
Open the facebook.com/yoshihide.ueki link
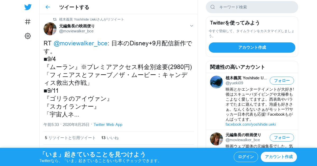tap(251, 124)
